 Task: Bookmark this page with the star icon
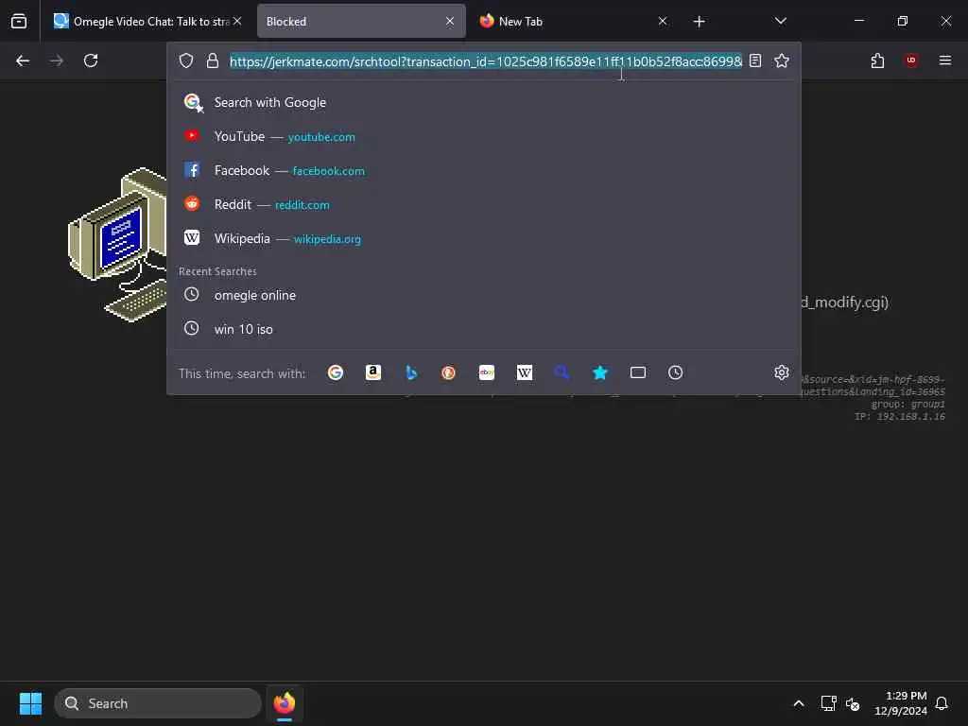782,60
